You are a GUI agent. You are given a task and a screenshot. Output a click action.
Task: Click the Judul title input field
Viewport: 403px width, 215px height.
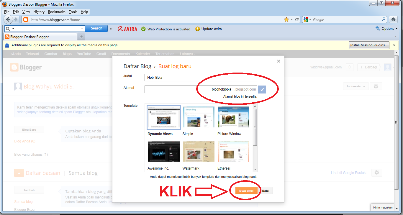pos(201,78)
